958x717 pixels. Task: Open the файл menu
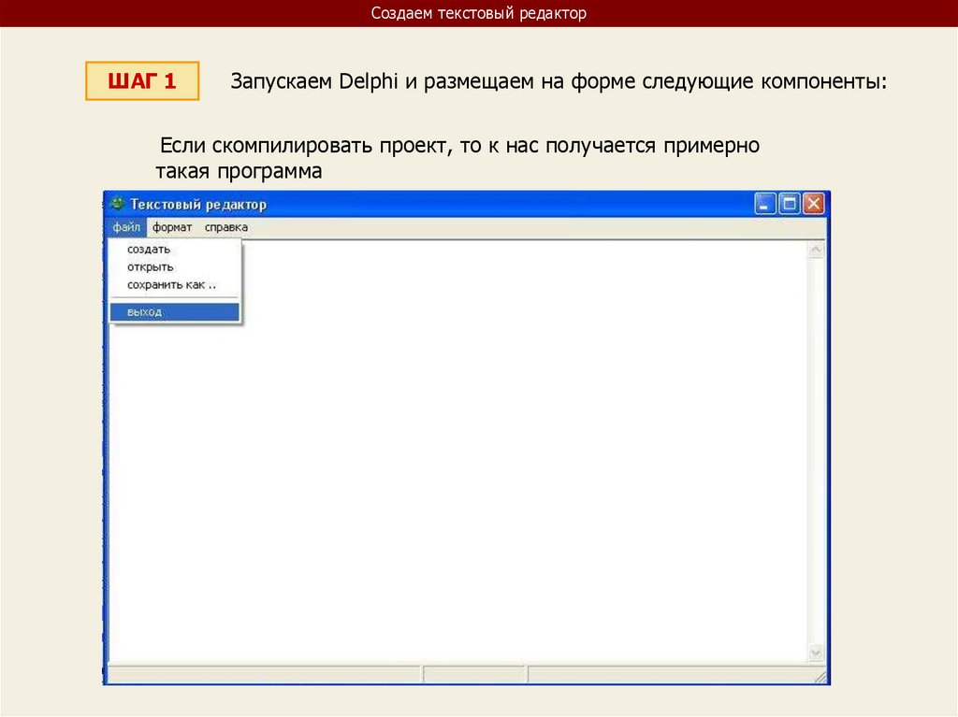tap(126, 227)
